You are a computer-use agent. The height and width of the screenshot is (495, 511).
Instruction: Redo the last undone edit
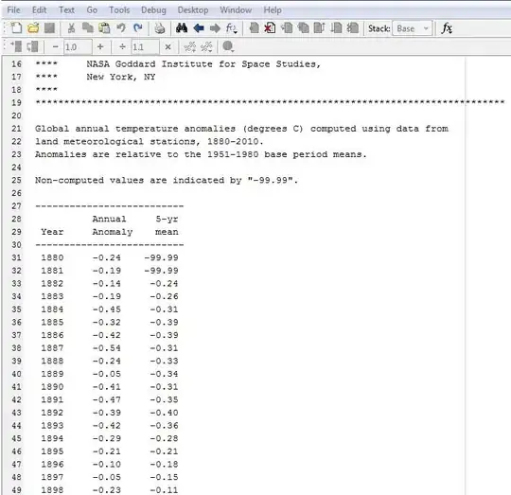138,28
